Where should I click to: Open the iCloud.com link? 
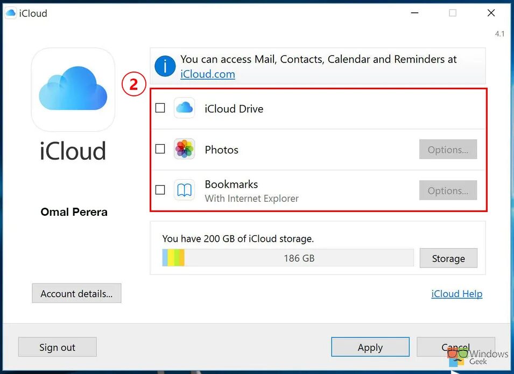[x=208, y=74]
